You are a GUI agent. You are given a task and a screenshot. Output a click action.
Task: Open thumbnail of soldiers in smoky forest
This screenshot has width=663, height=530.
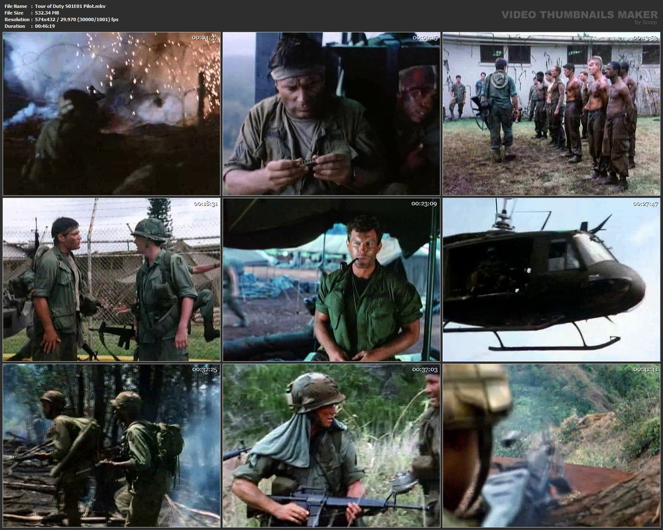tap(111, 445)
